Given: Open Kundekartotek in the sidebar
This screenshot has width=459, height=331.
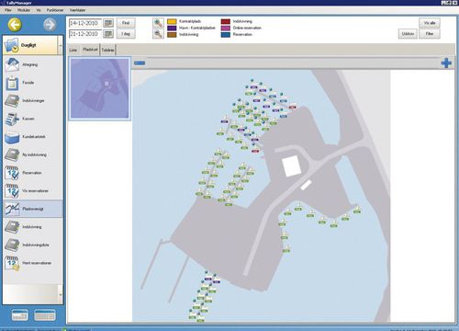Looking at the screenshot, I should point(33,137).
